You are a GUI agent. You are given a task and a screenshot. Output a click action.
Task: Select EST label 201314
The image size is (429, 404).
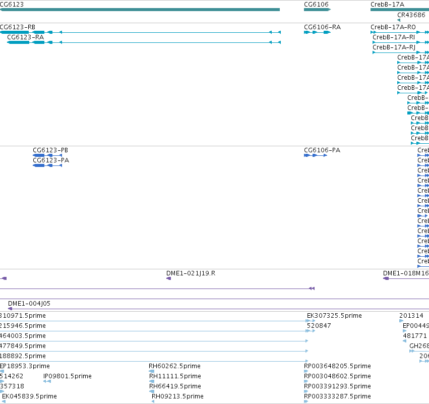(411, 316)
